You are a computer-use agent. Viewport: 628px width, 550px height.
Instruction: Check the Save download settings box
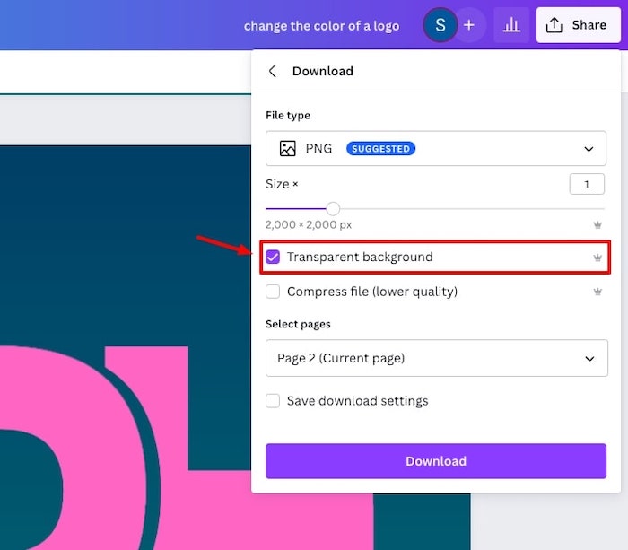pyautogui.click(x=273, y=401)
